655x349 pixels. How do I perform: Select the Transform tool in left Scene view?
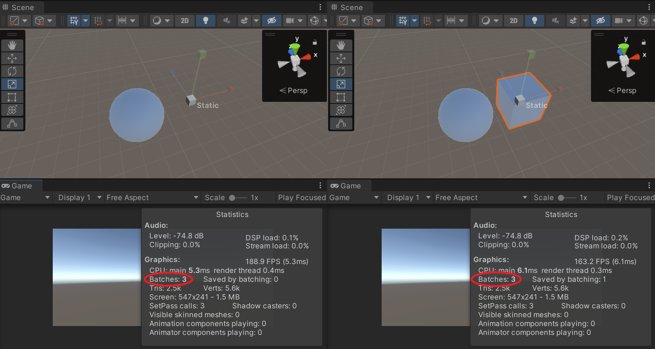point(12,110)
